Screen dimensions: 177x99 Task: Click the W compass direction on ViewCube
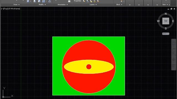(x=158, y=21)
